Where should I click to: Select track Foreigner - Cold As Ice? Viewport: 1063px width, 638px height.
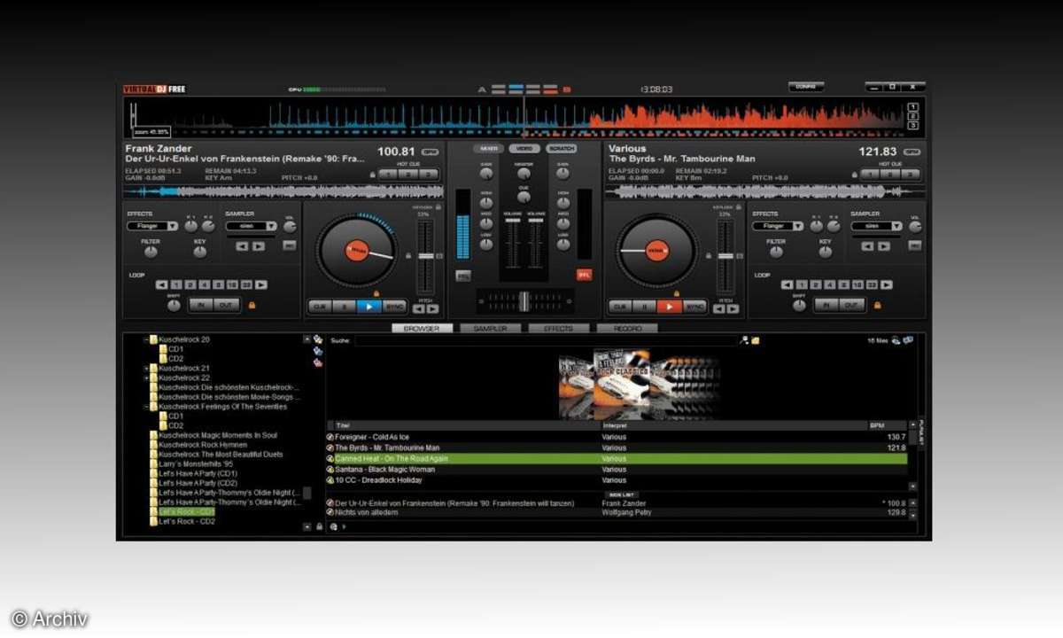(x=617, y=437)
